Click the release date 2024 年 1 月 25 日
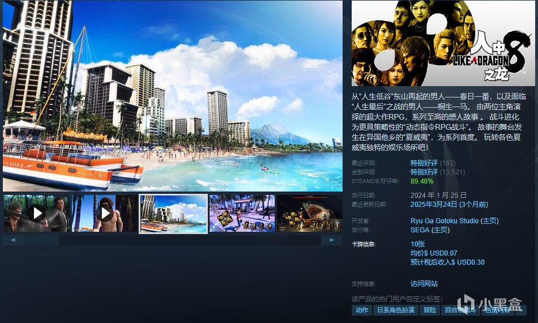This screenshot has width=538, height=323. tap(438, 195)
